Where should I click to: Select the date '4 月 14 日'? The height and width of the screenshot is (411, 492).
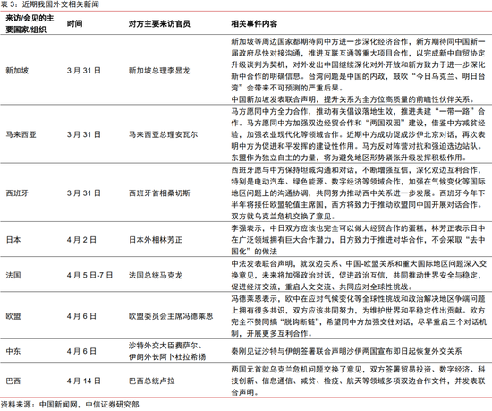(x=83, y=381)
